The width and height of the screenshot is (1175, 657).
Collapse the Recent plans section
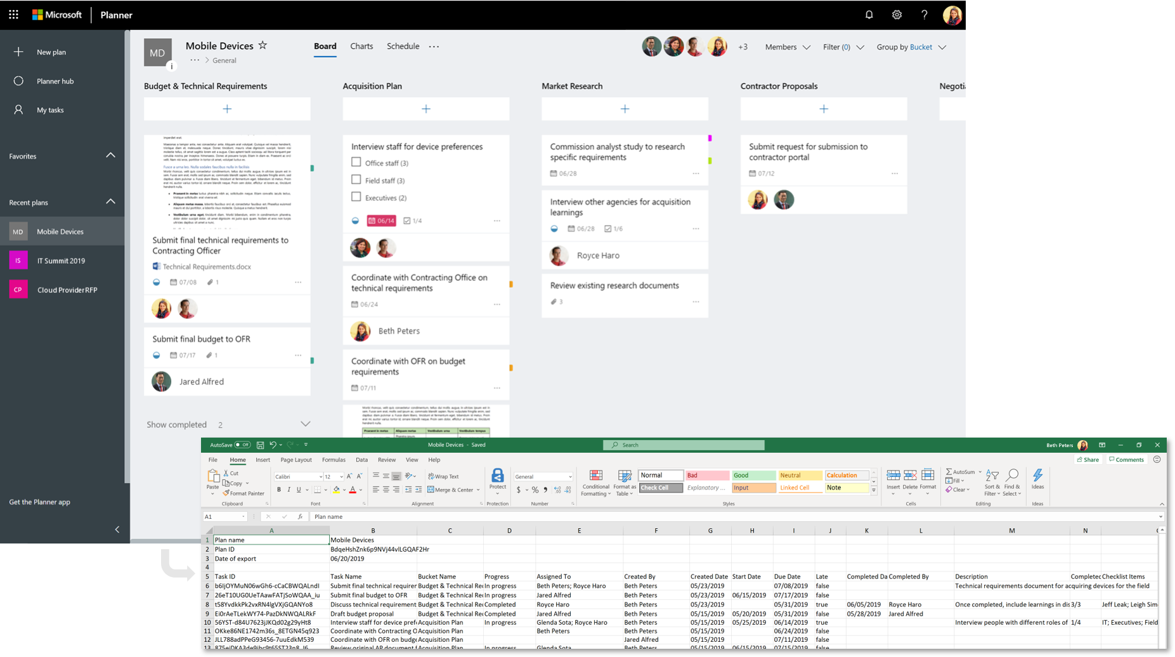(x=110, y=201)
